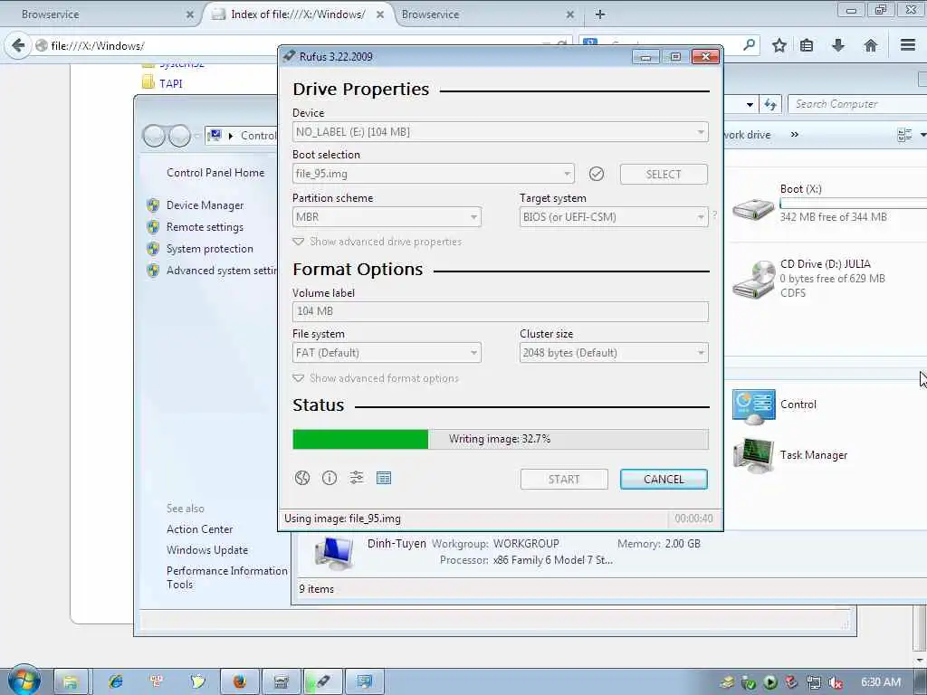Viewport: 927px width, 695px height.
Task: Open the Firefox hamburger menu
Action: coord(908,45)
